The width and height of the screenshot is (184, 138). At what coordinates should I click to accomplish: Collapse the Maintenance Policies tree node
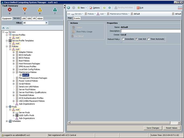tap(14, 72)
